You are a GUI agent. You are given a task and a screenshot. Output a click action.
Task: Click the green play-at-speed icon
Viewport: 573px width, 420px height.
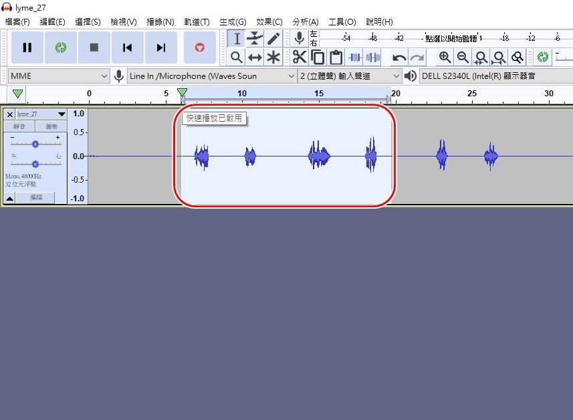(x=543, y=57)
